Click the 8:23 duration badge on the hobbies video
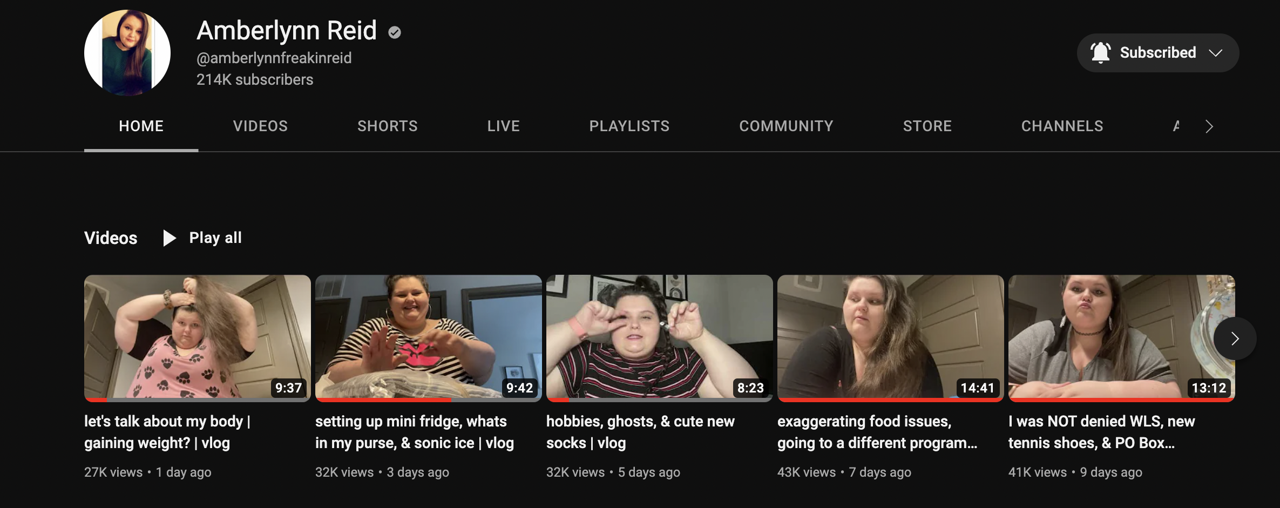Image resolution: width=1280 pixels, height=508 pixels. point(750,388)
